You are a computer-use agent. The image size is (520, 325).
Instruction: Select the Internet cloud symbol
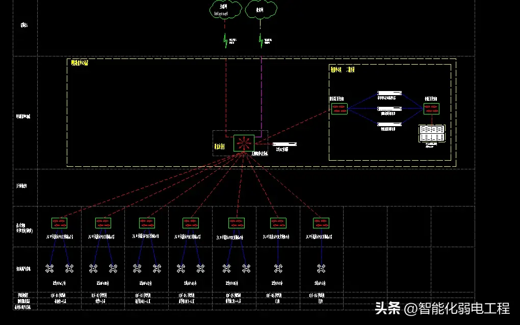point(225,9)
